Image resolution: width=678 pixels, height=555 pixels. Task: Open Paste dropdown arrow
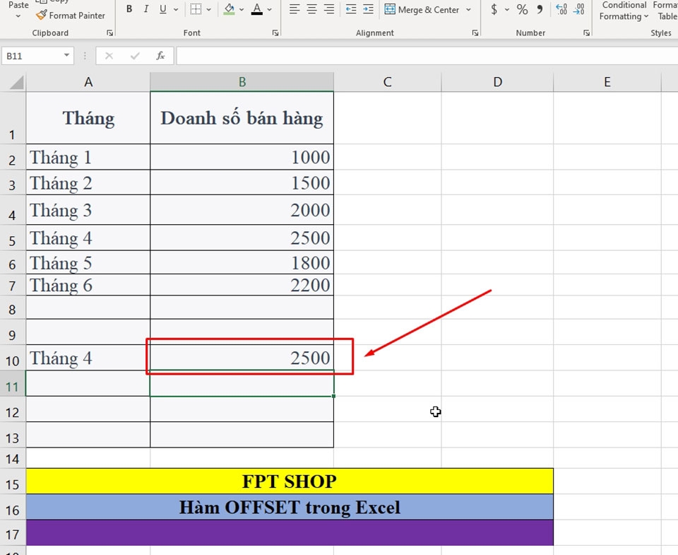coord(18,16)
